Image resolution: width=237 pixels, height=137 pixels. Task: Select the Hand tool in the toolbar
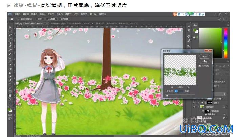(x=10, y=95)
